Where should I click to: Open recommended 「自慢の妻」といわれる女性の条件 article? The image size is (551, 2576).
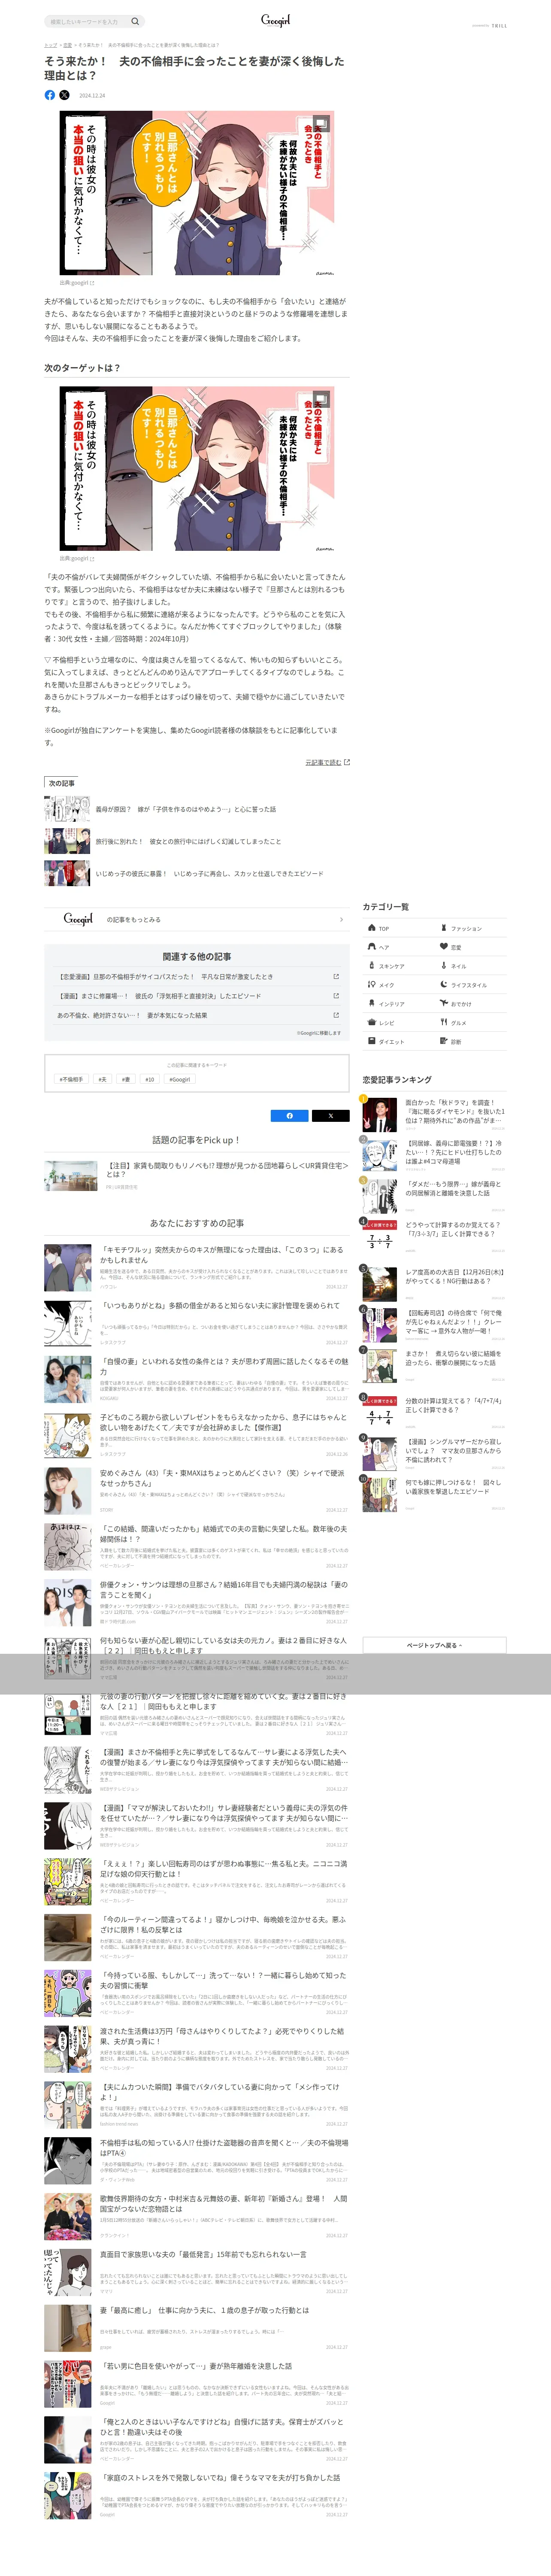[197, 1379]
